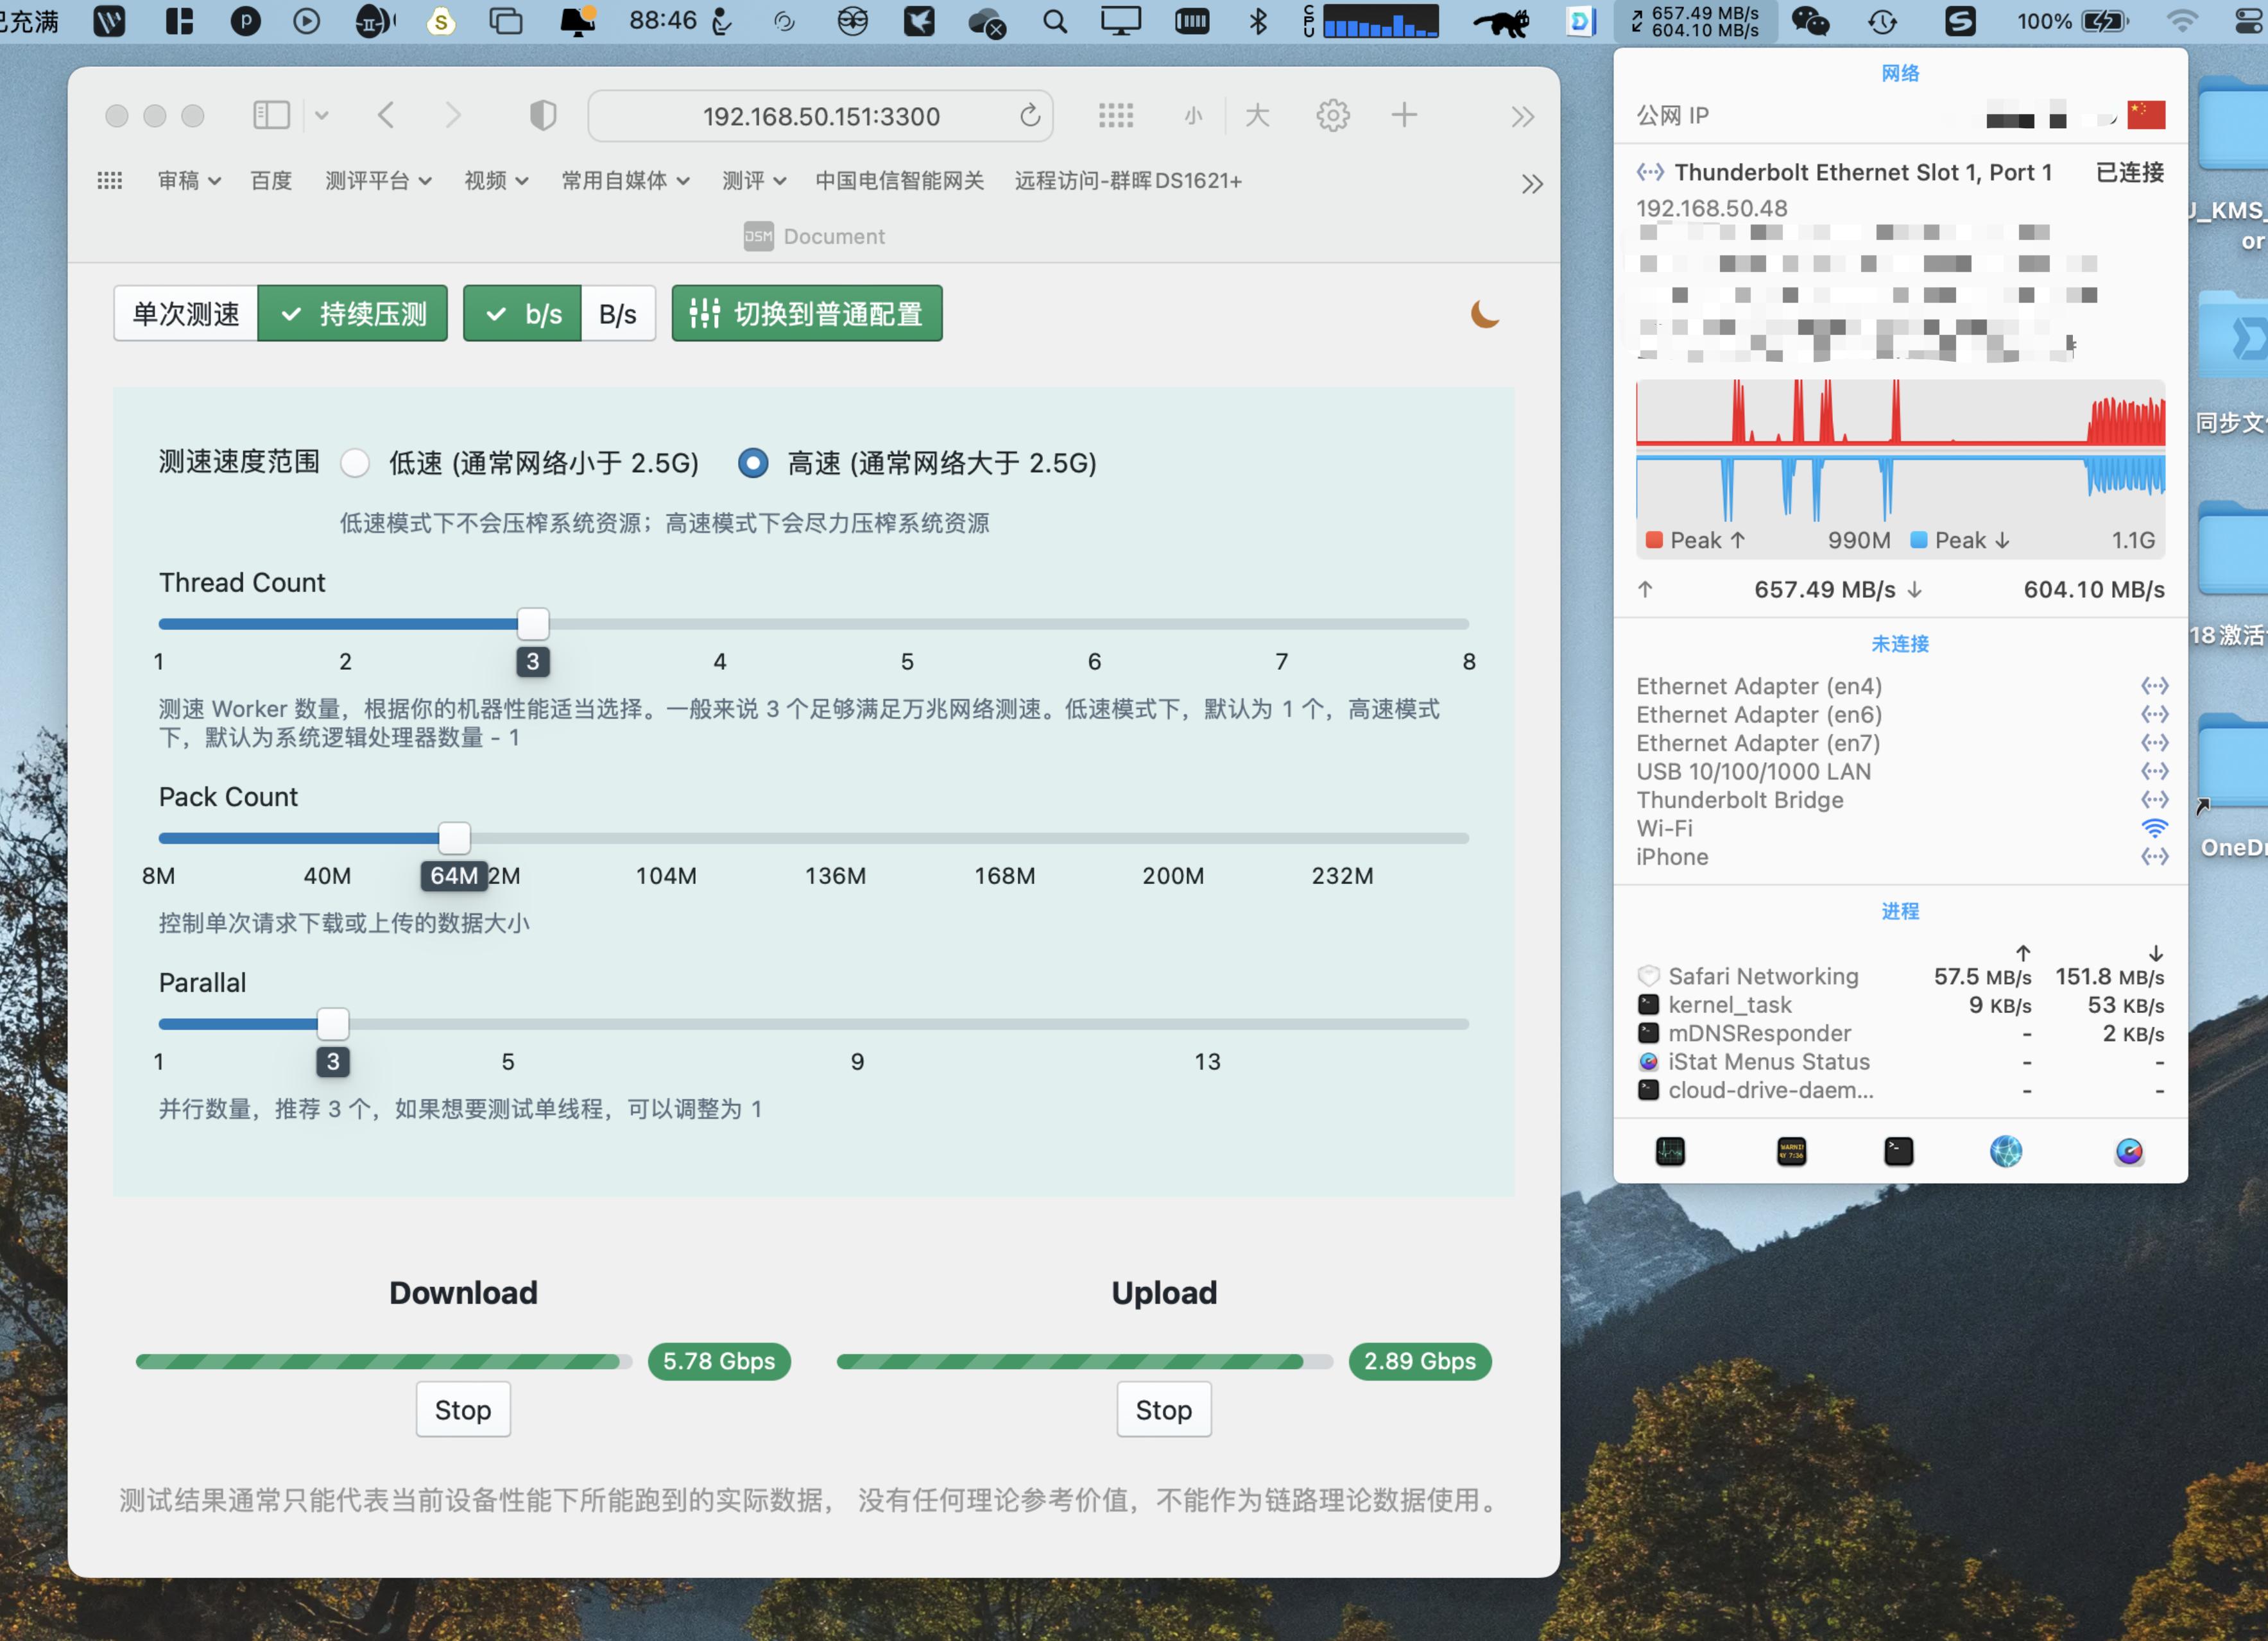Expand the 测评平台 bookmarks dropdown

click(378, 181)
